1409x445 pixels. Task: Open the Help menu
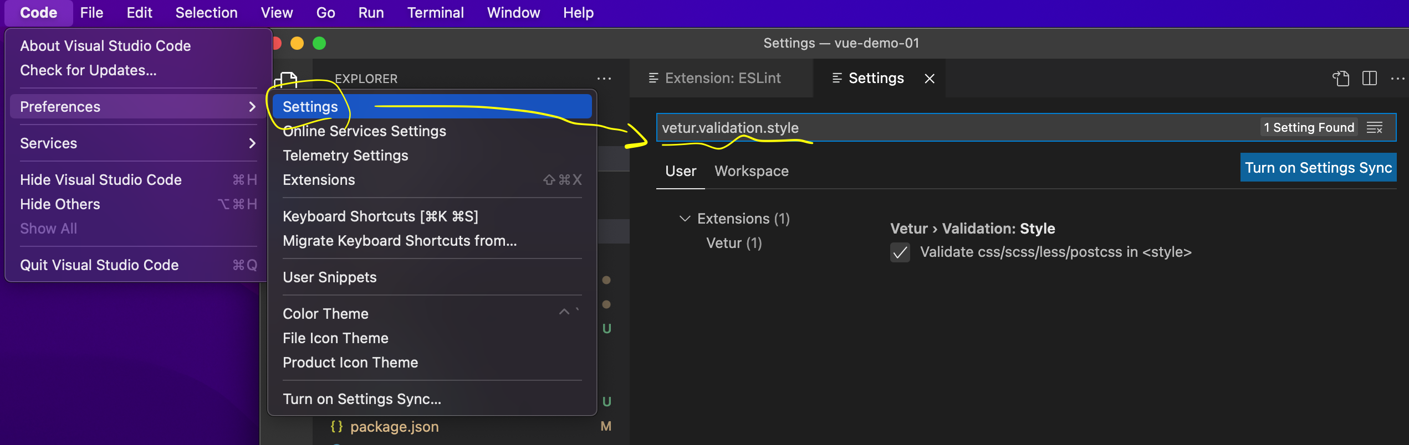(x=578, y=13)
